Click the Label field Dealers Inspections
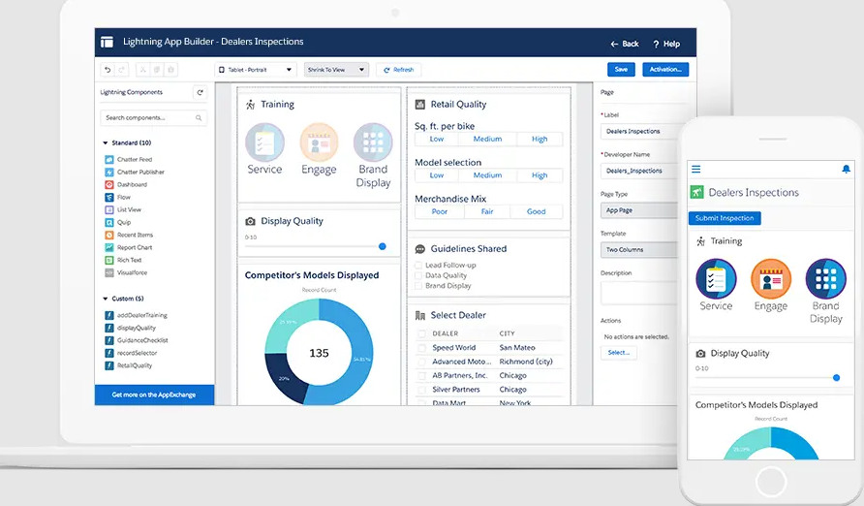 pos(638,131)
